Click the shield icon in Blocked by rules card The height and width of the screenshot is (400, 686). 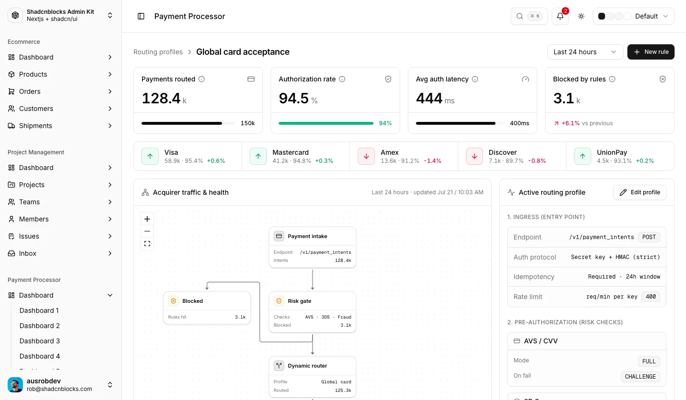point(663,79)
